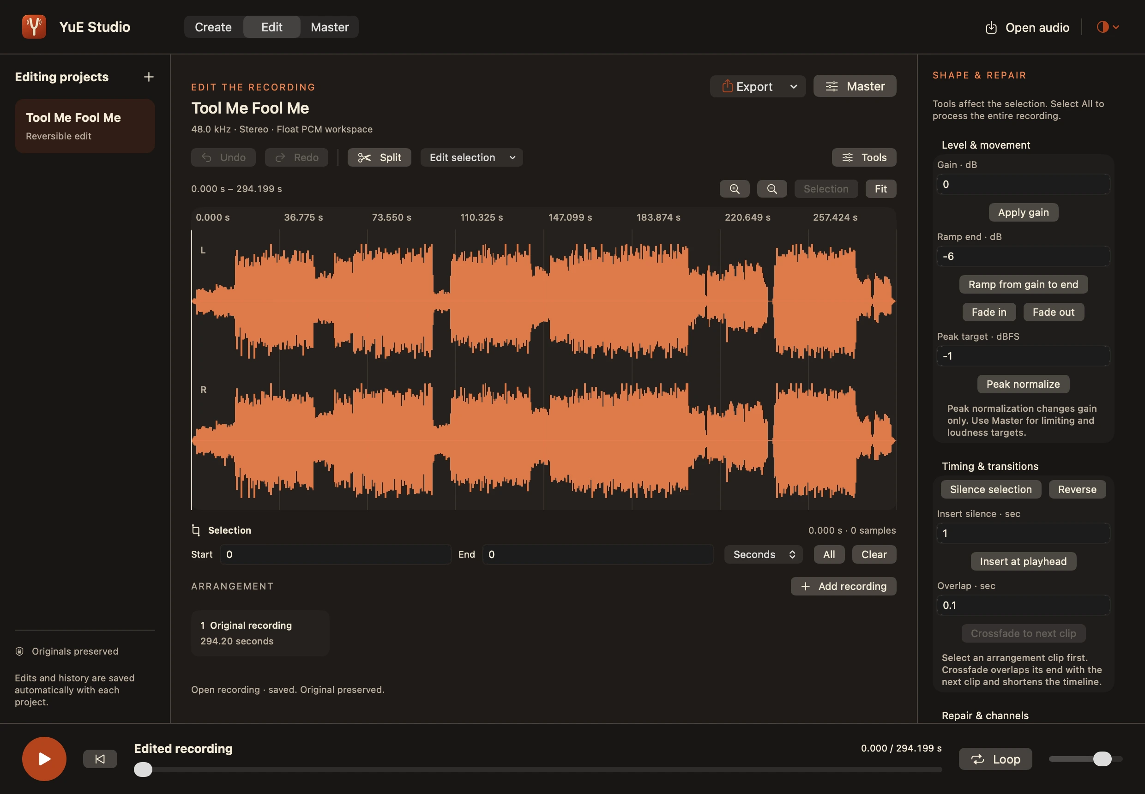Viewport: 1145px width, 794px height.
Task: Click Apply gain button
Action: pos(1024,212)
